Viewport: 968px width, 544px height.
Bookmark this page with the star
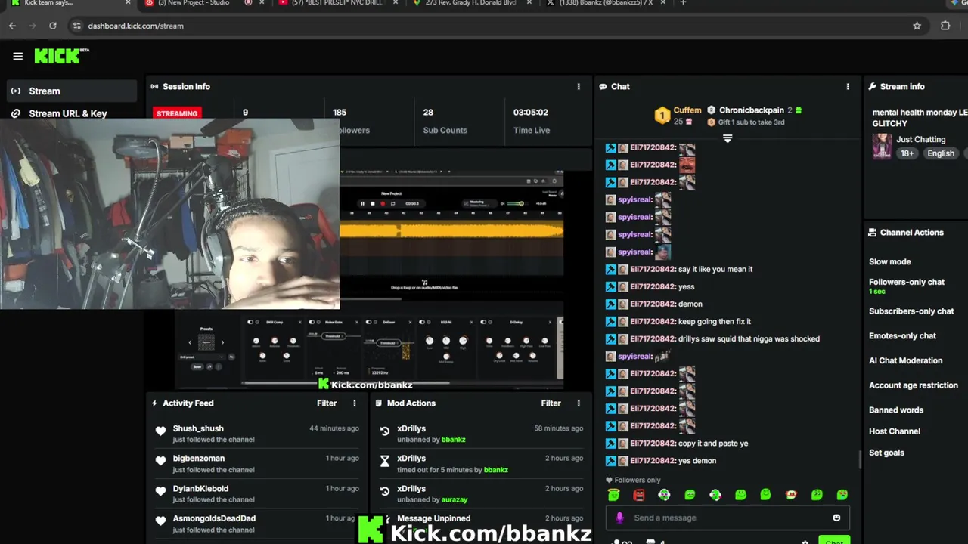(x=917, y=26)
